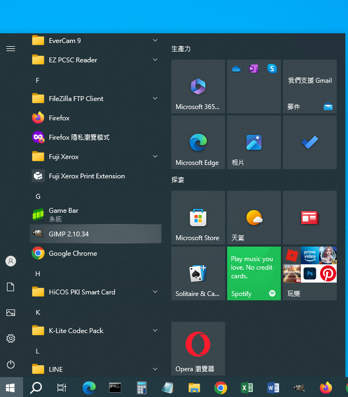Open the user account icon
The height and width of the screenshot is (397, 348).
coord(11,261)
